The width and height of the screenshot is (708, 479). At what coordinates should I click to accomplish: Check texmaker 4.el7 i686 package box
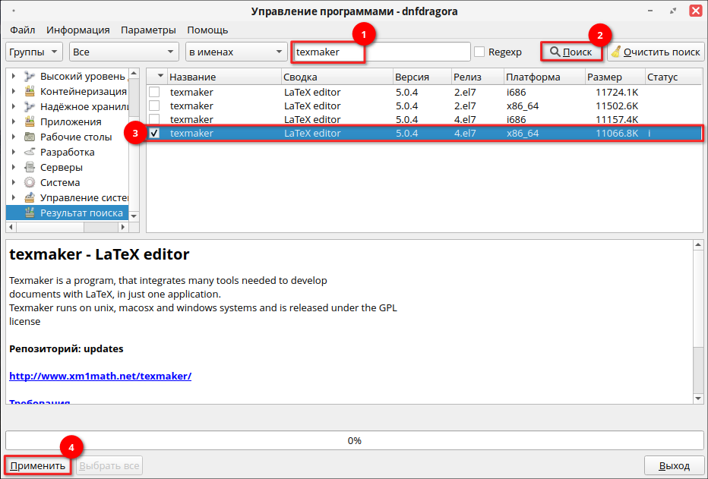pyautogui.click(x=154, y=119)
